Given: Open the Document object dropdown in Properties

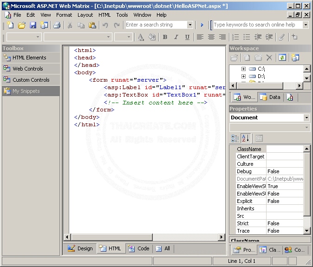Looking at the screenshot, I should click(307, 118).
